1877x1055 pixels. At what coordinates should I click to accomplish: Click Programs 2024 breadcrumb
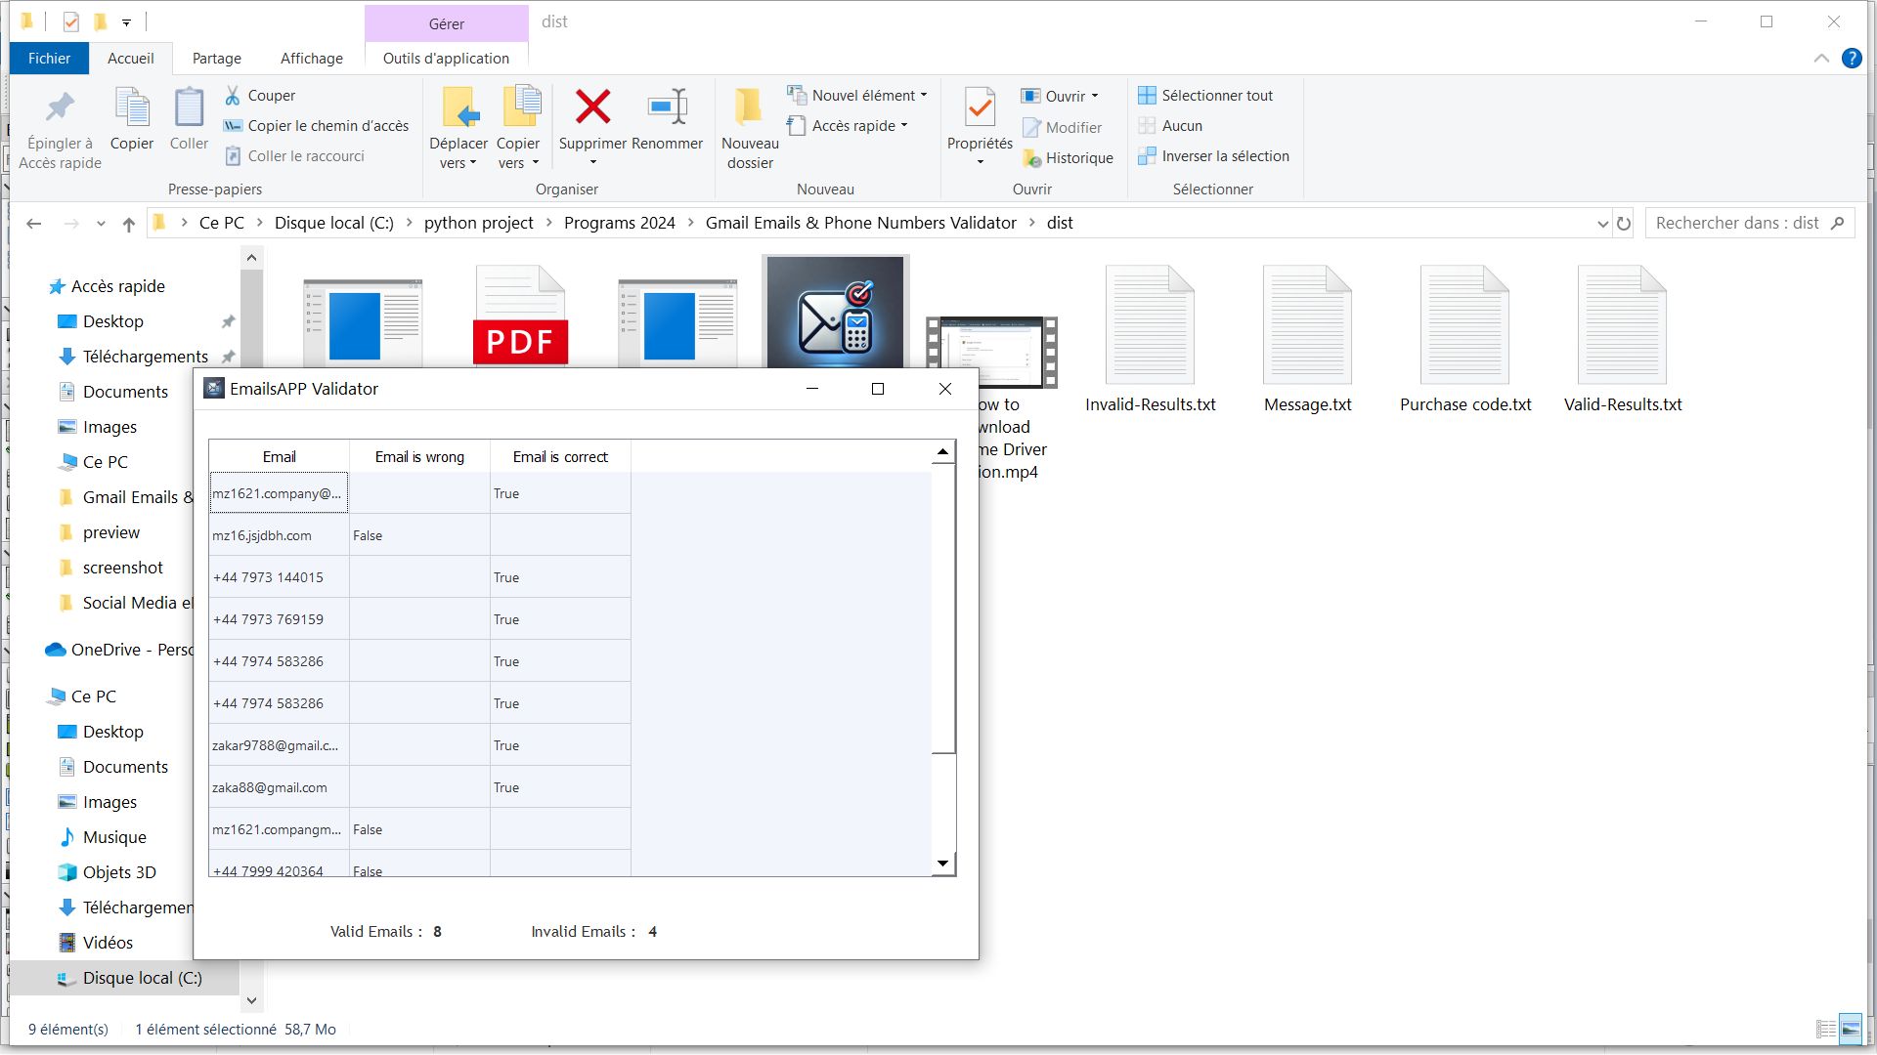[620, 224]
